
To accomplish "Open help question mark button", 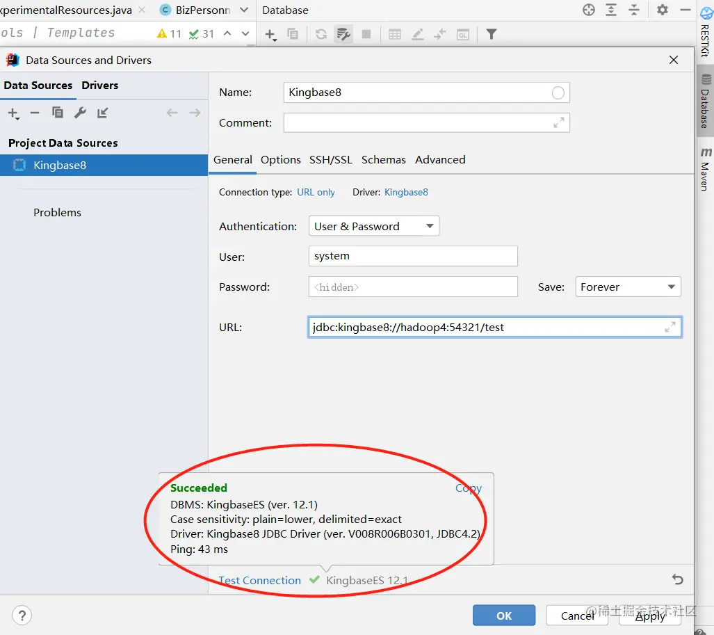I will [x=22, y=616].
